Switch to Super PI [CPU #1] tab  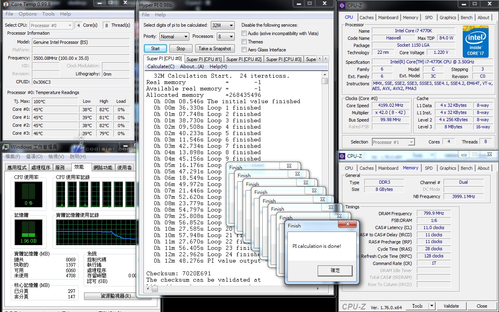point(204,59)
